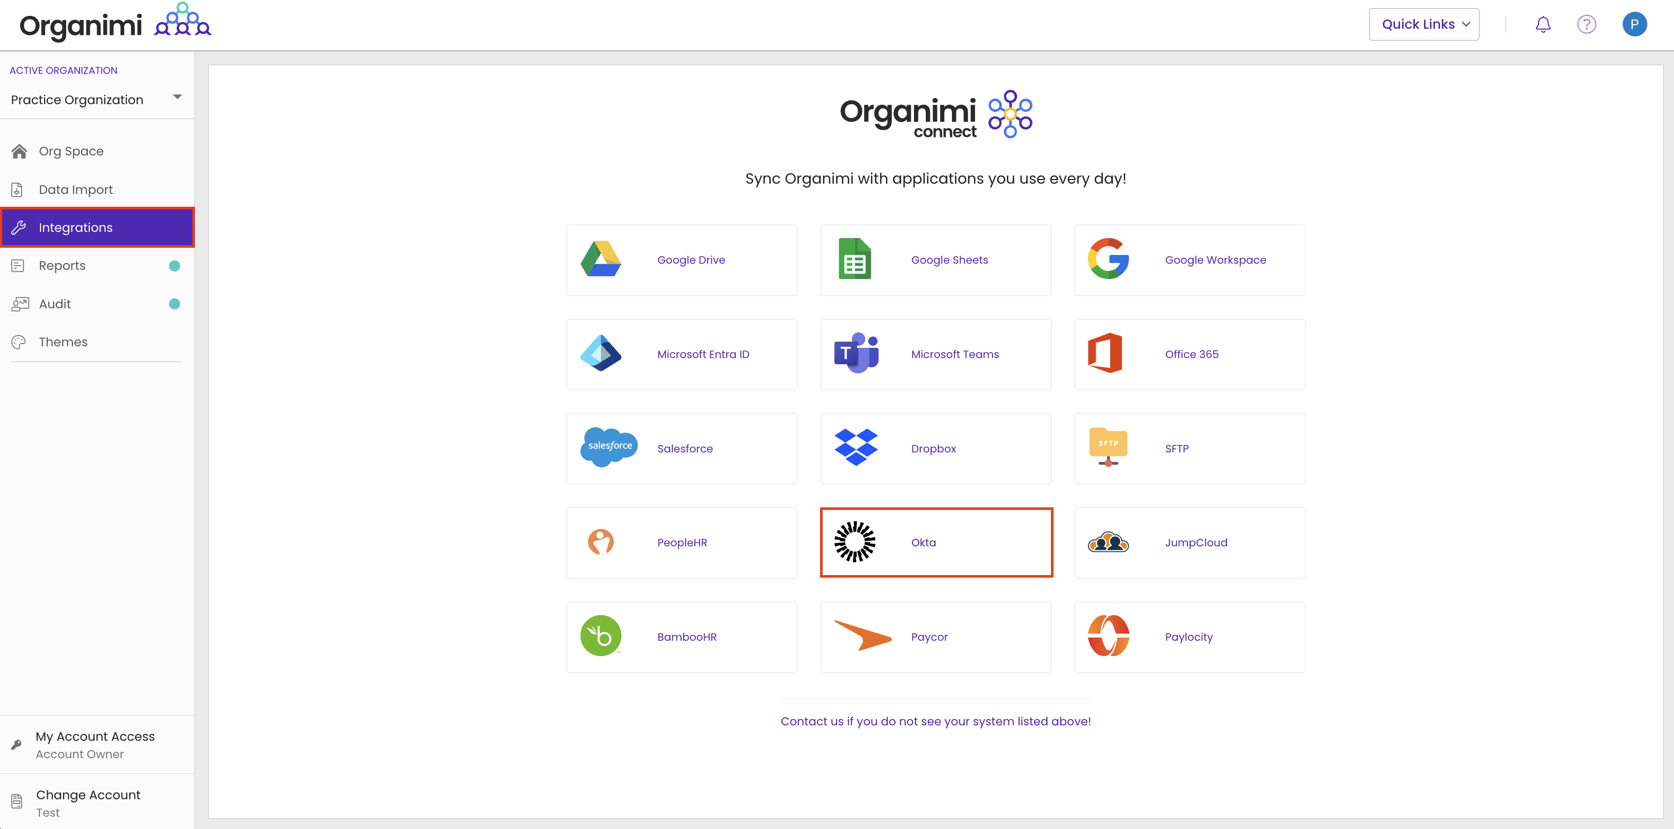The height and width of the screenshot is (829, 1674).
Task: Expand the Practice Organization selector
Action: coord(96,100)
